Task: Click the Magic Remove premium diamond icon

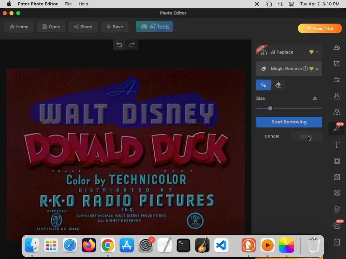Action: click(x=311, y=69)
